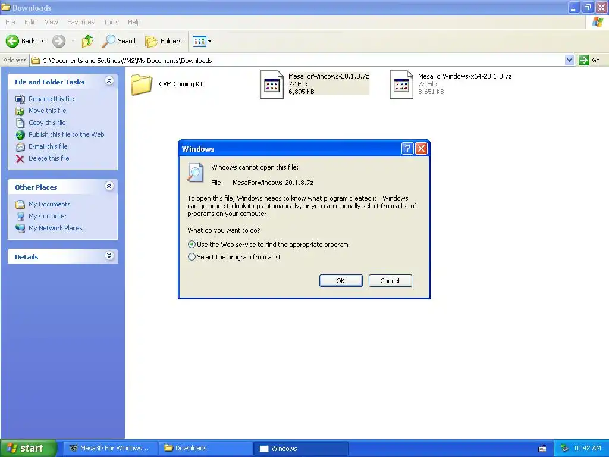
Task: Click the keyboard icon in system tray
Action: click(x=542, y=449)
